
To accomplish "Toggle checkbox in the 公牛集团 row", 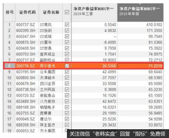I will click(x=67, y=72).
